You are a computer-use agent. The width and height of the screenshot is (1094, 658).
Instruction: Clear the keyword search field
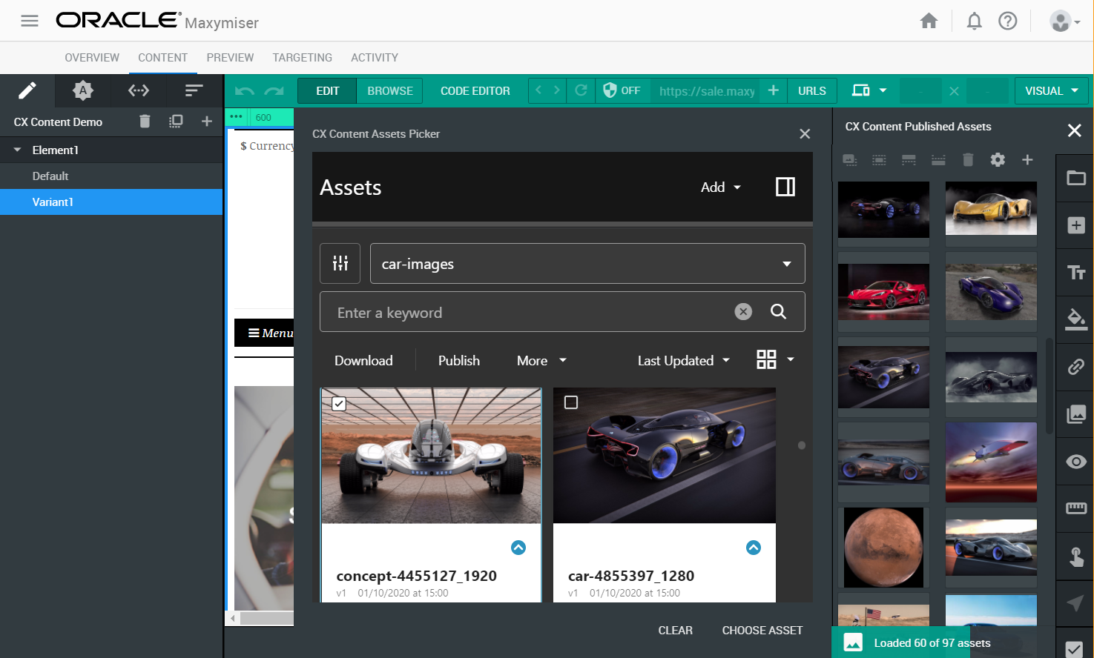743,312
